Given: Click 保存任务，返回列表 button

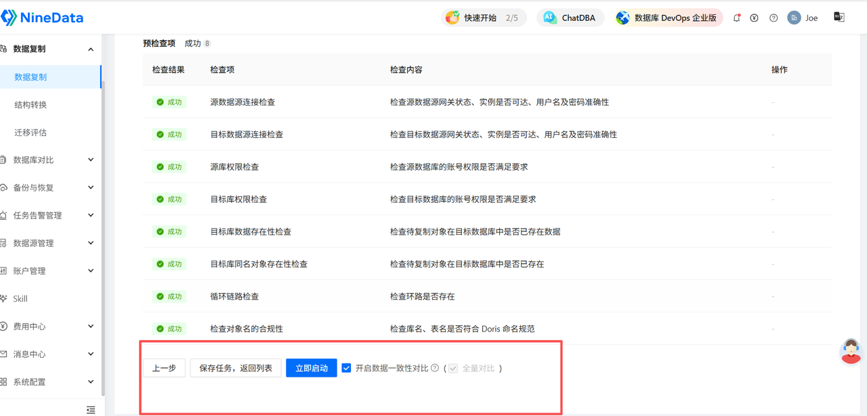Looking at the screenshot, I should 236,368.
